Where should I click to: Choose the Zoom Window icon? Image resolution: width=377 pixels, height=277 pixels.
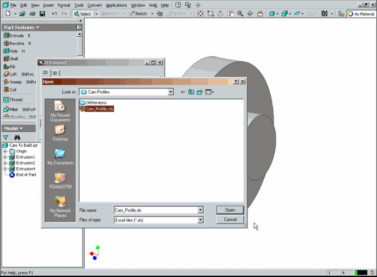[x=210, y=14]
